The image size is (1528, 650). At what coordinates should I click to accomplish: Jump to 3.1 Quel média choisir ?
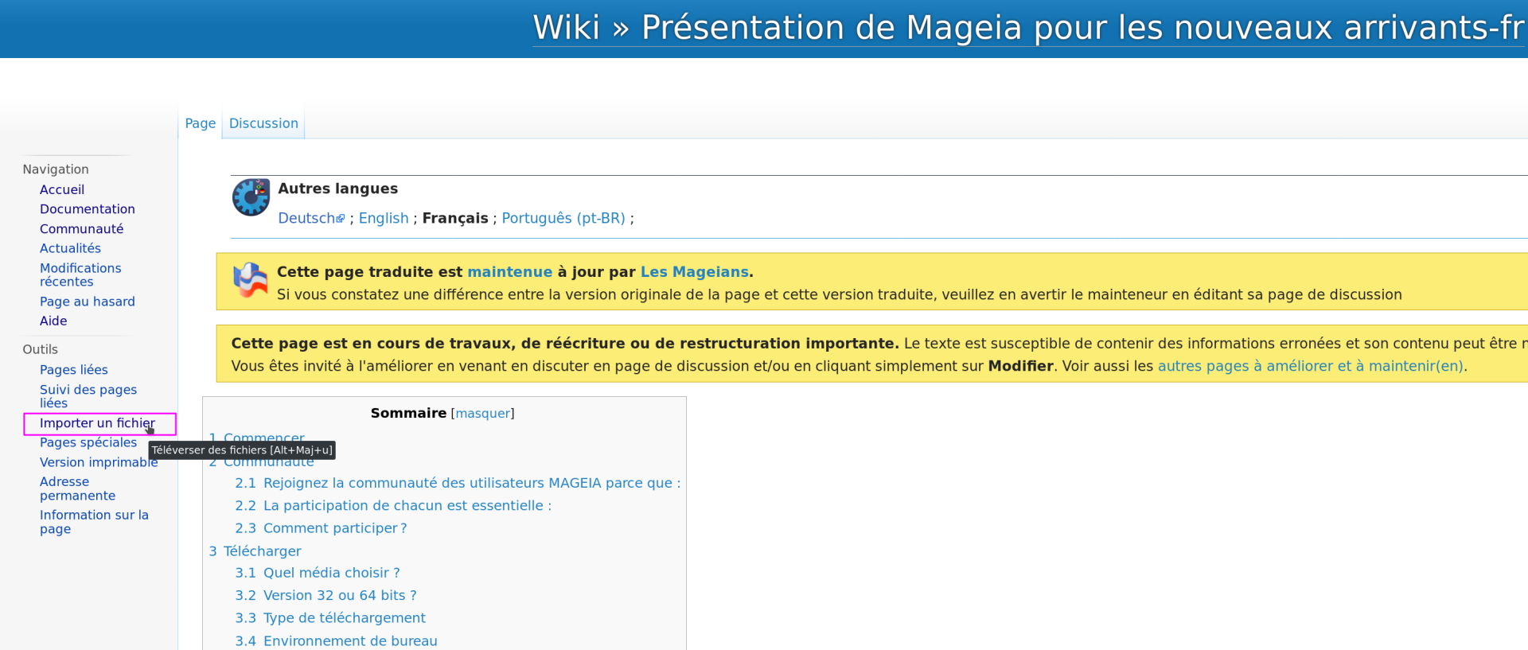318,573
